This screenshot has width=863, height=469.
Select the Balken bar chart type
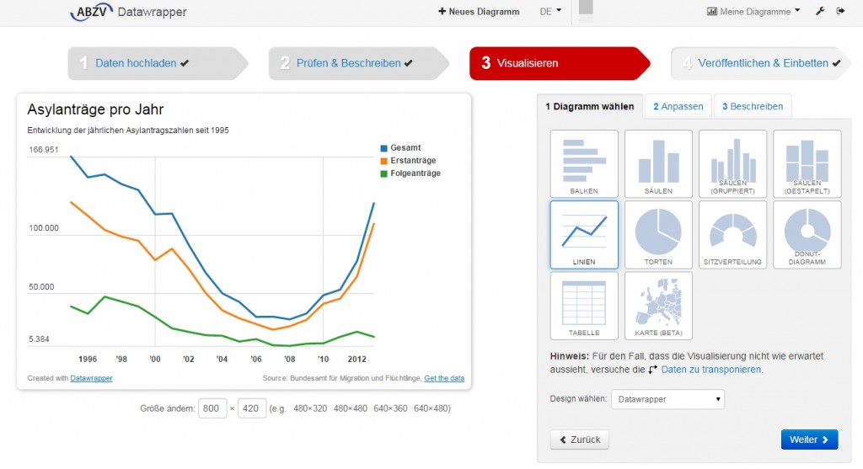point(584,164)
